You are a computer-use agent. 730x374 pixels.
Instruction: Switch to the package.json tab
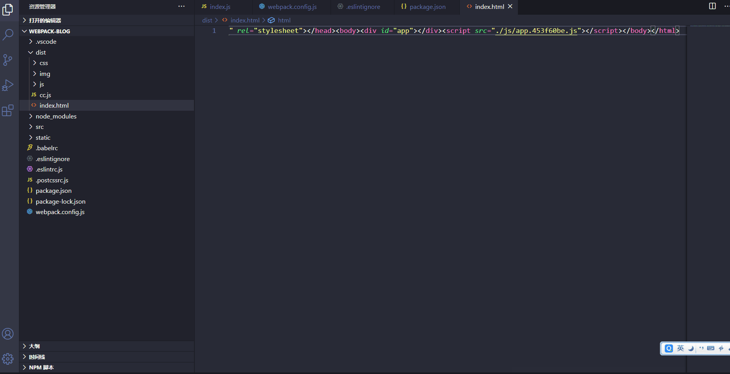coord(427,7)
